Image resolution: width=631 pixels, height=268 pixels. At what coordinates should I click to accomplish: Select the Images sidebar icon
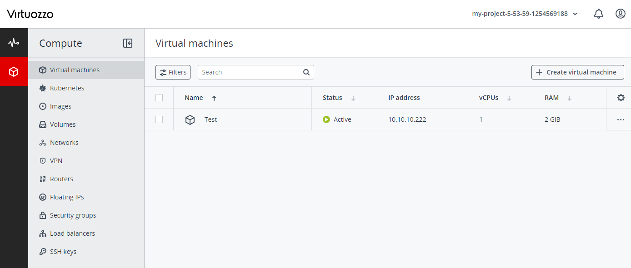pyautogui.click(x=60, y=106)
